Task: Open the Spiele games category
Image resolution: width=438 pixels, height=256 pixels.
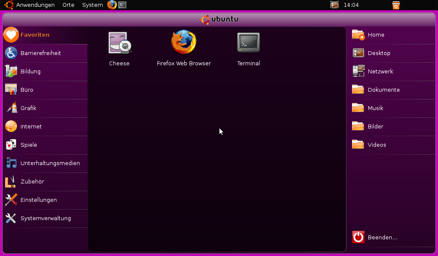Action: pos(45,145)
